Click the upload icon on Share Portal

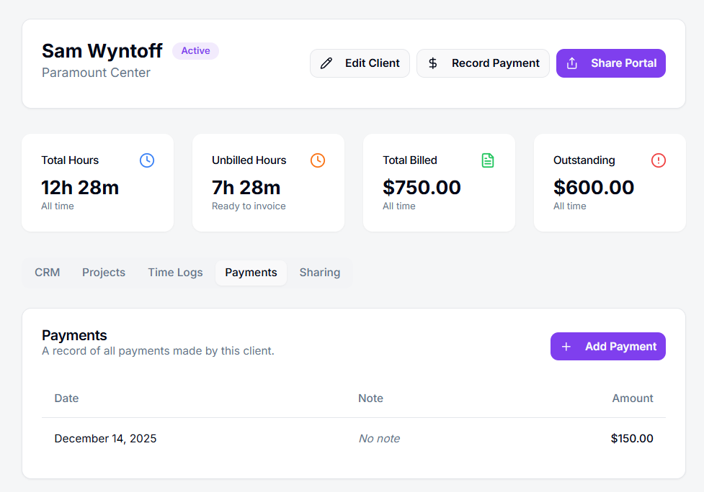pyautogui.click(x=572, y=63)
